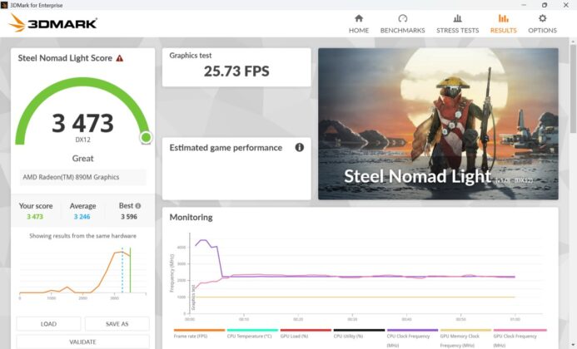577x349 pixels.
Task: Toggle CPU Clock Frequency legend series
Action: coord(412,338)
